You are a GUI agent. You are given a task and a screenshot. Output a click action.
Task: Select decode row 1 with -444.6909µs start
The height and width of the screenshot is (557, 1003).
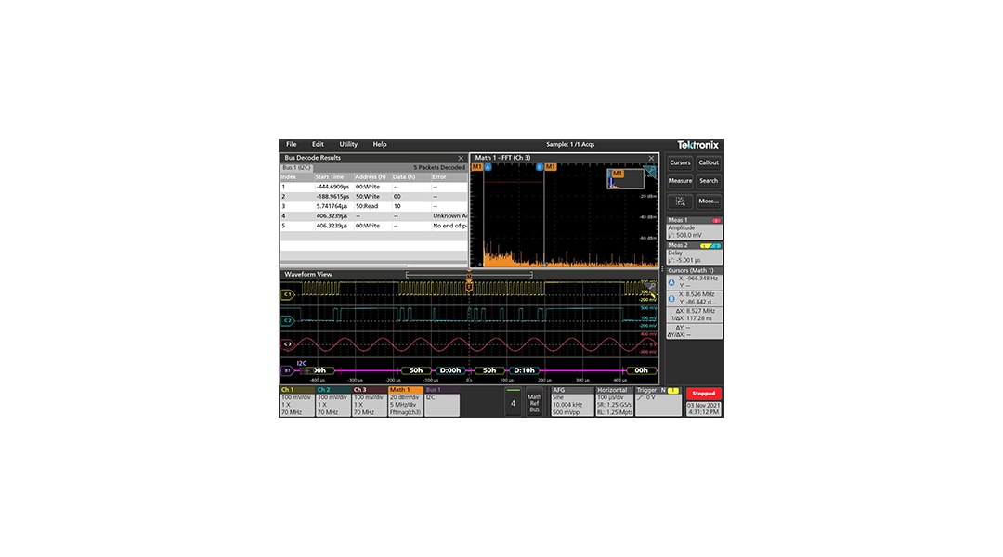[x=373, y=187]
